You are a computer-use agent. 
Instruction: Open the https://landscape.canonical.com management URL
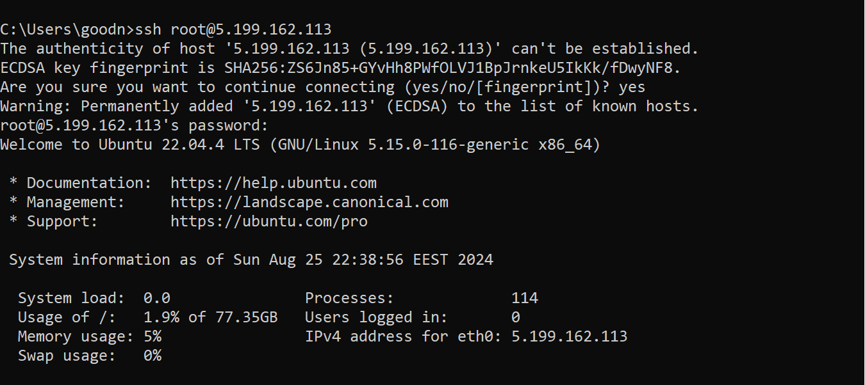click(x=309, y=202)
